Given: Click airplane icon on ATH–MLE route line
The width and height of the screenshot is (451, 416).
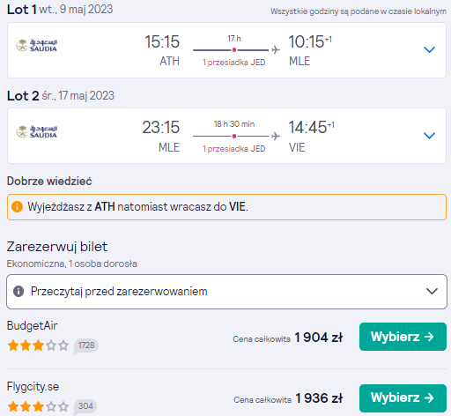Looking at the screenshot, I should click(276, 50).
